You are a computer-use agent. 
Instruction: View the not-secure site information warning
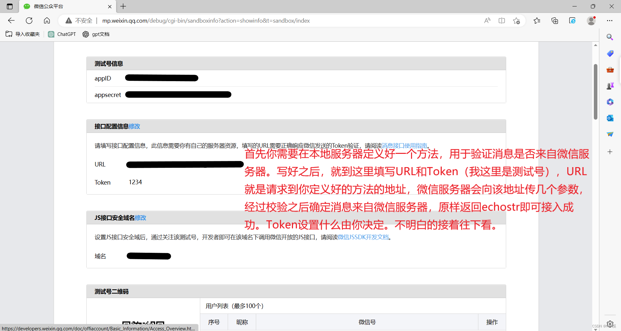point(79,21)
